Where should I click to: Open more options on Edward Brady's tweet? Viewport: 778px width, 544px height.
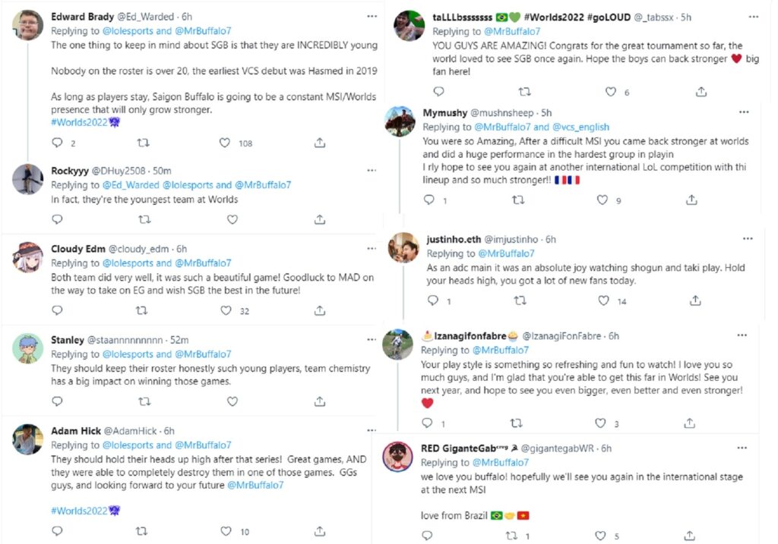coord(371,16)
